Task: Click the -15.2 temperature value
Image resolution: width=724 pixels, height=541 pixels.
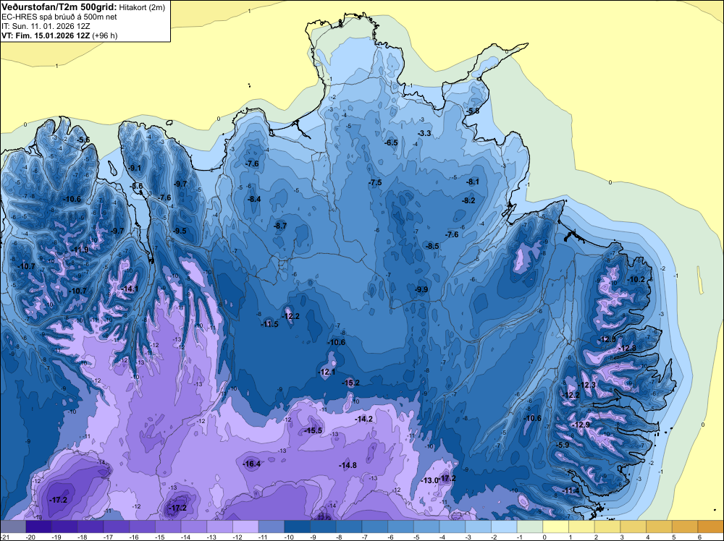Action: (x=351, y=383)
